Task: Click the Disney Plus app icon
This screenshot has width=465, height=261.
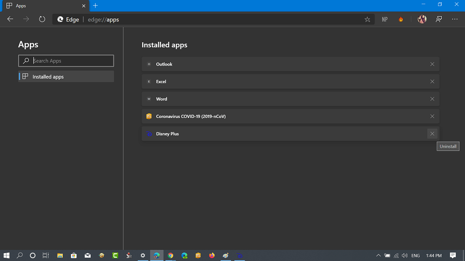Action: [x=149, y=134]
